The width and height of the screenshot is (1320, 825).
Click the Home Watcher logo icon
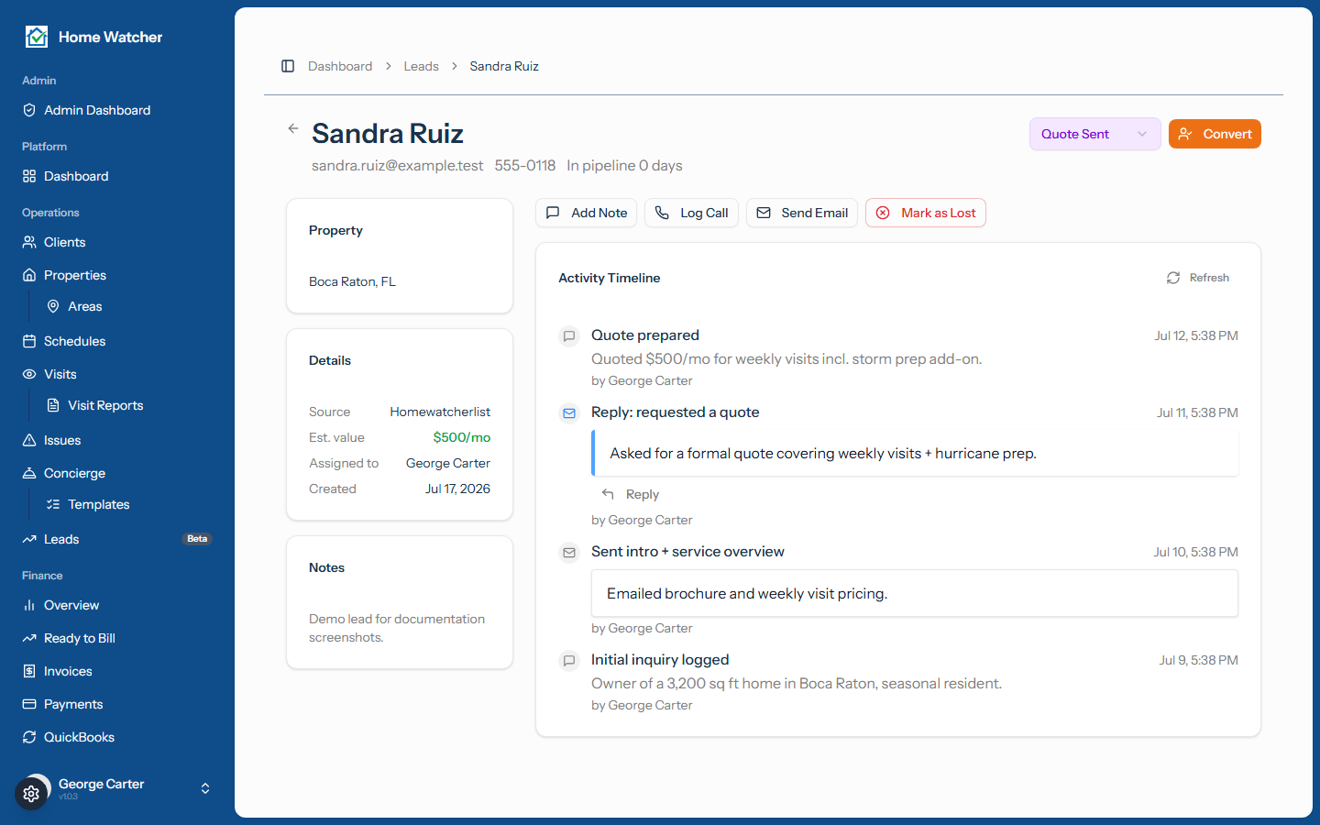coord(37,37)
